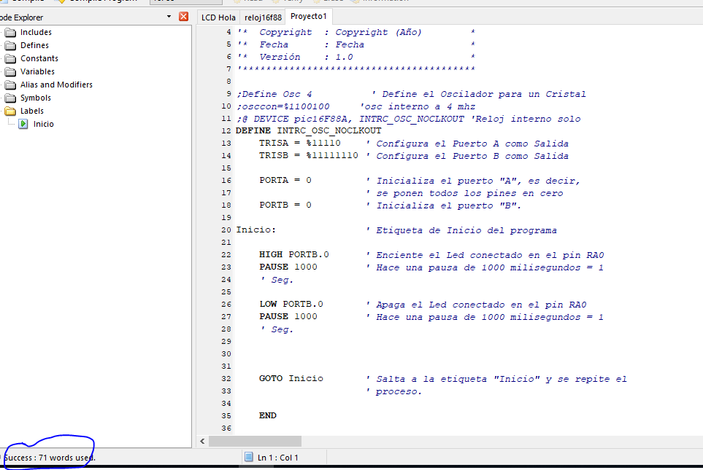Click line number 36 in the gutter
This screenshot has height=470, width=703.
pos(226,428)
